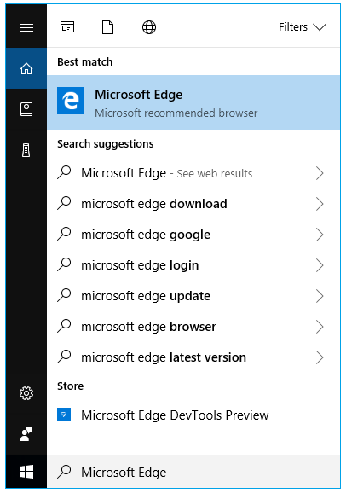Filter results by Documents icon
The width and height of the screenshot is (346, 493).
pos(107,27)
